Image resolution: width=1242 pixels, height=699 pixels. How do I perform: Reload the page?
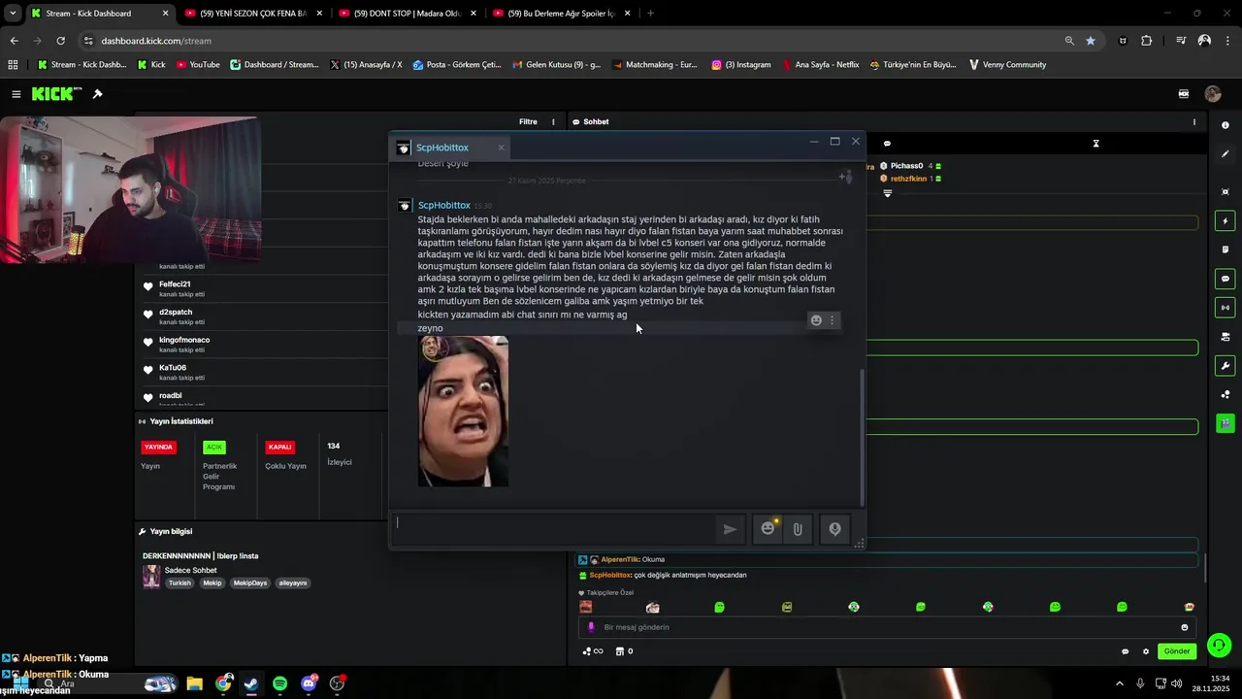(60, 41)
